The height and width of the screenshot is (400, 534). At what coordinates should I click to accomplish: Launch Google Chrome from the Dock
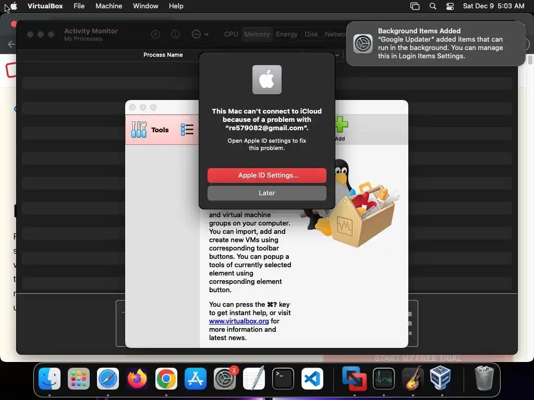coord(166,379)
